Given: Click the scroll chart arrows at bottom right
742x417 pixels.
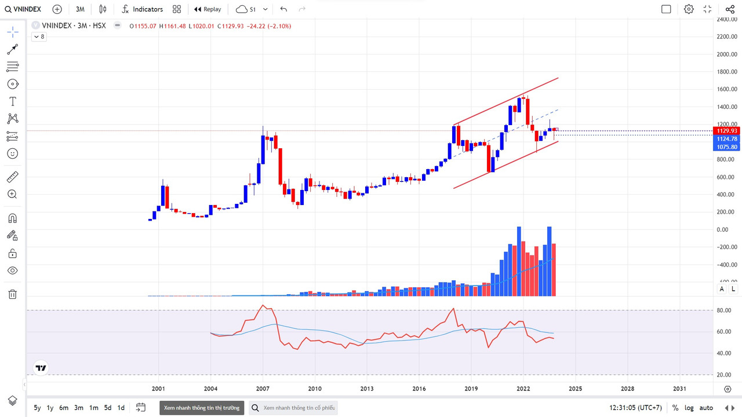Looking at the screenshot, I should pyautogui.click(x=729, y=408).
